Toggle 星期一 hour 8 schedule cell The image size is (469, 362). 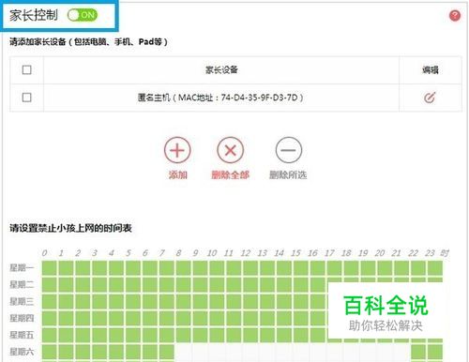point(184,268)
